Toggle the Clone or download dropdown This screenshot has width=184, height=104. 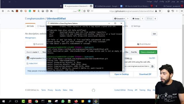[148, 52]
